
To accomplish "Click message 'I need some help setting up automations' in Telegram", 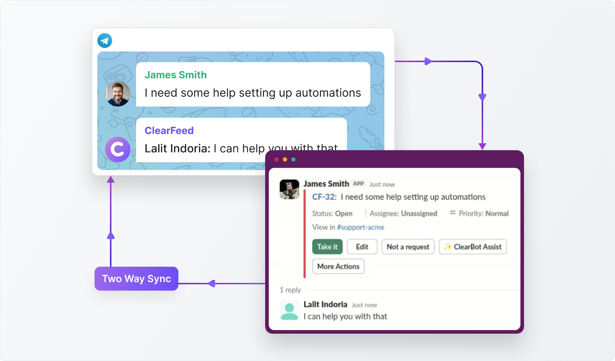I will 253,93.
